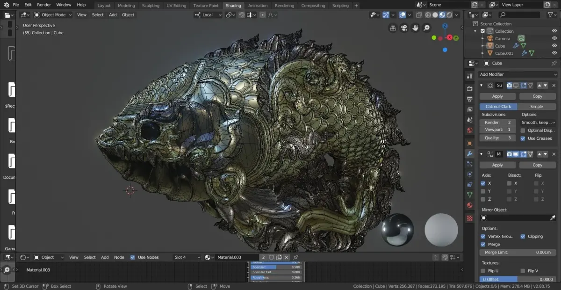Click the pan hand icon in viewport
Image resolution: width=561 pixels, height=290 pixels.
[416, 28]
